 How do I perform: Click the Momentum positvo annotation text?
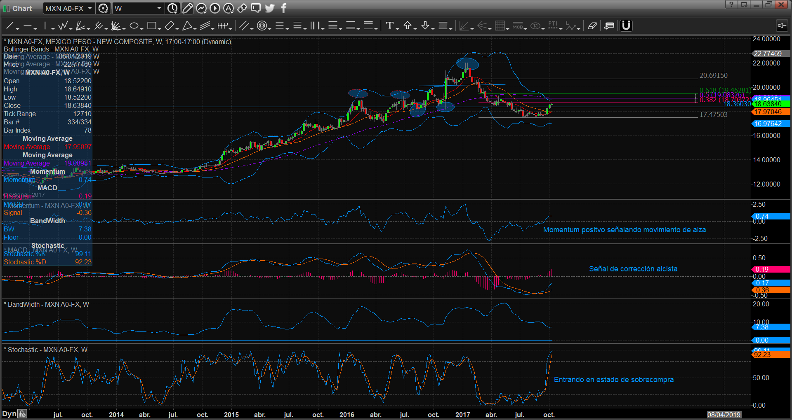pos(624,230)
